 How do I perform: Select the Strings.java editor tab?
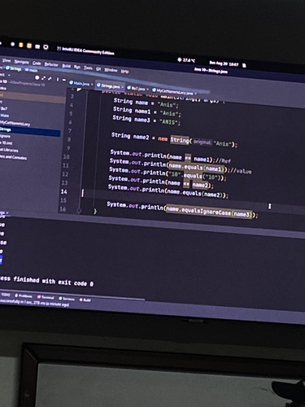pyautogui.click(x=111, y=86)
